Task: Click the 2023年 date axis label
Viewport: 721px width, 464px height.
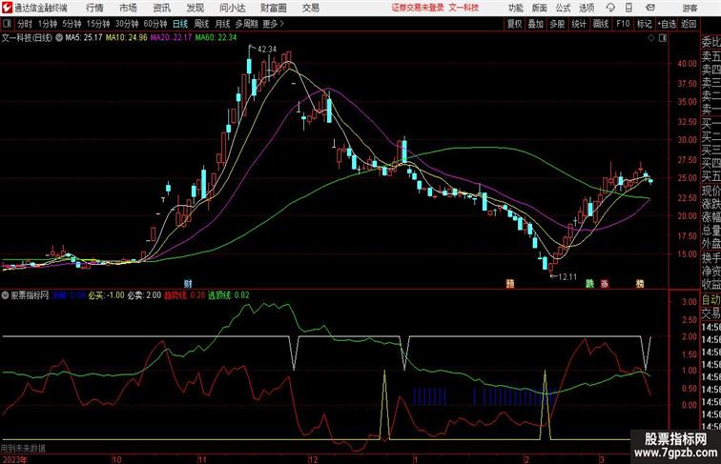Action: point(13,459)
